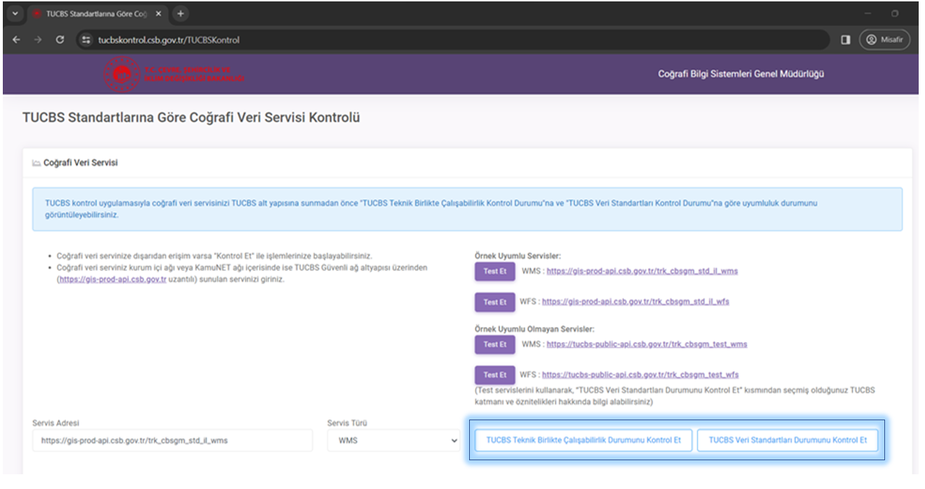Test Et button for trk_cbsgm_test_wfs service
925x489 pixels.
click(x=494, y=375)
